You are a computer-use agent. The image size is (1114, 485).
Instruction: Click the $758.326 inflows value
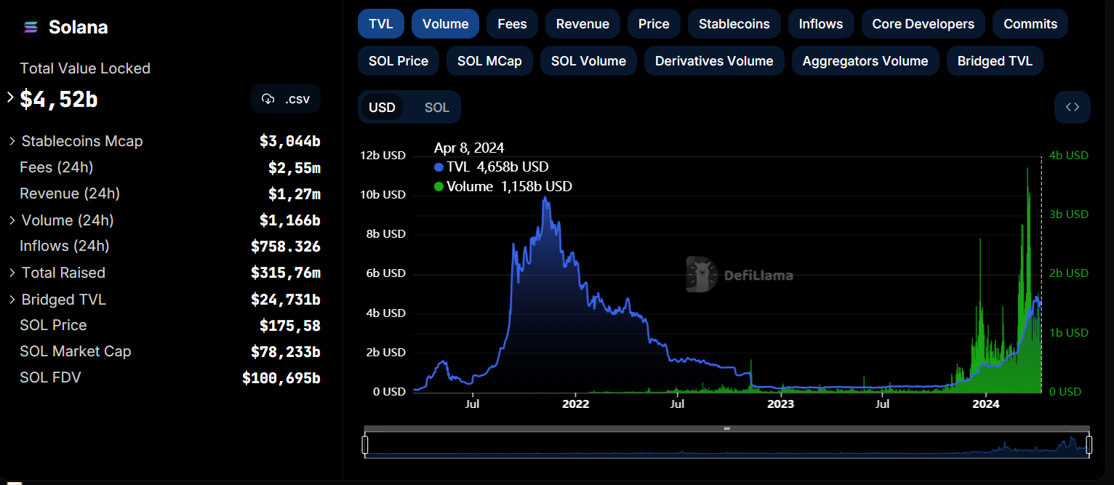pos(286,246)
